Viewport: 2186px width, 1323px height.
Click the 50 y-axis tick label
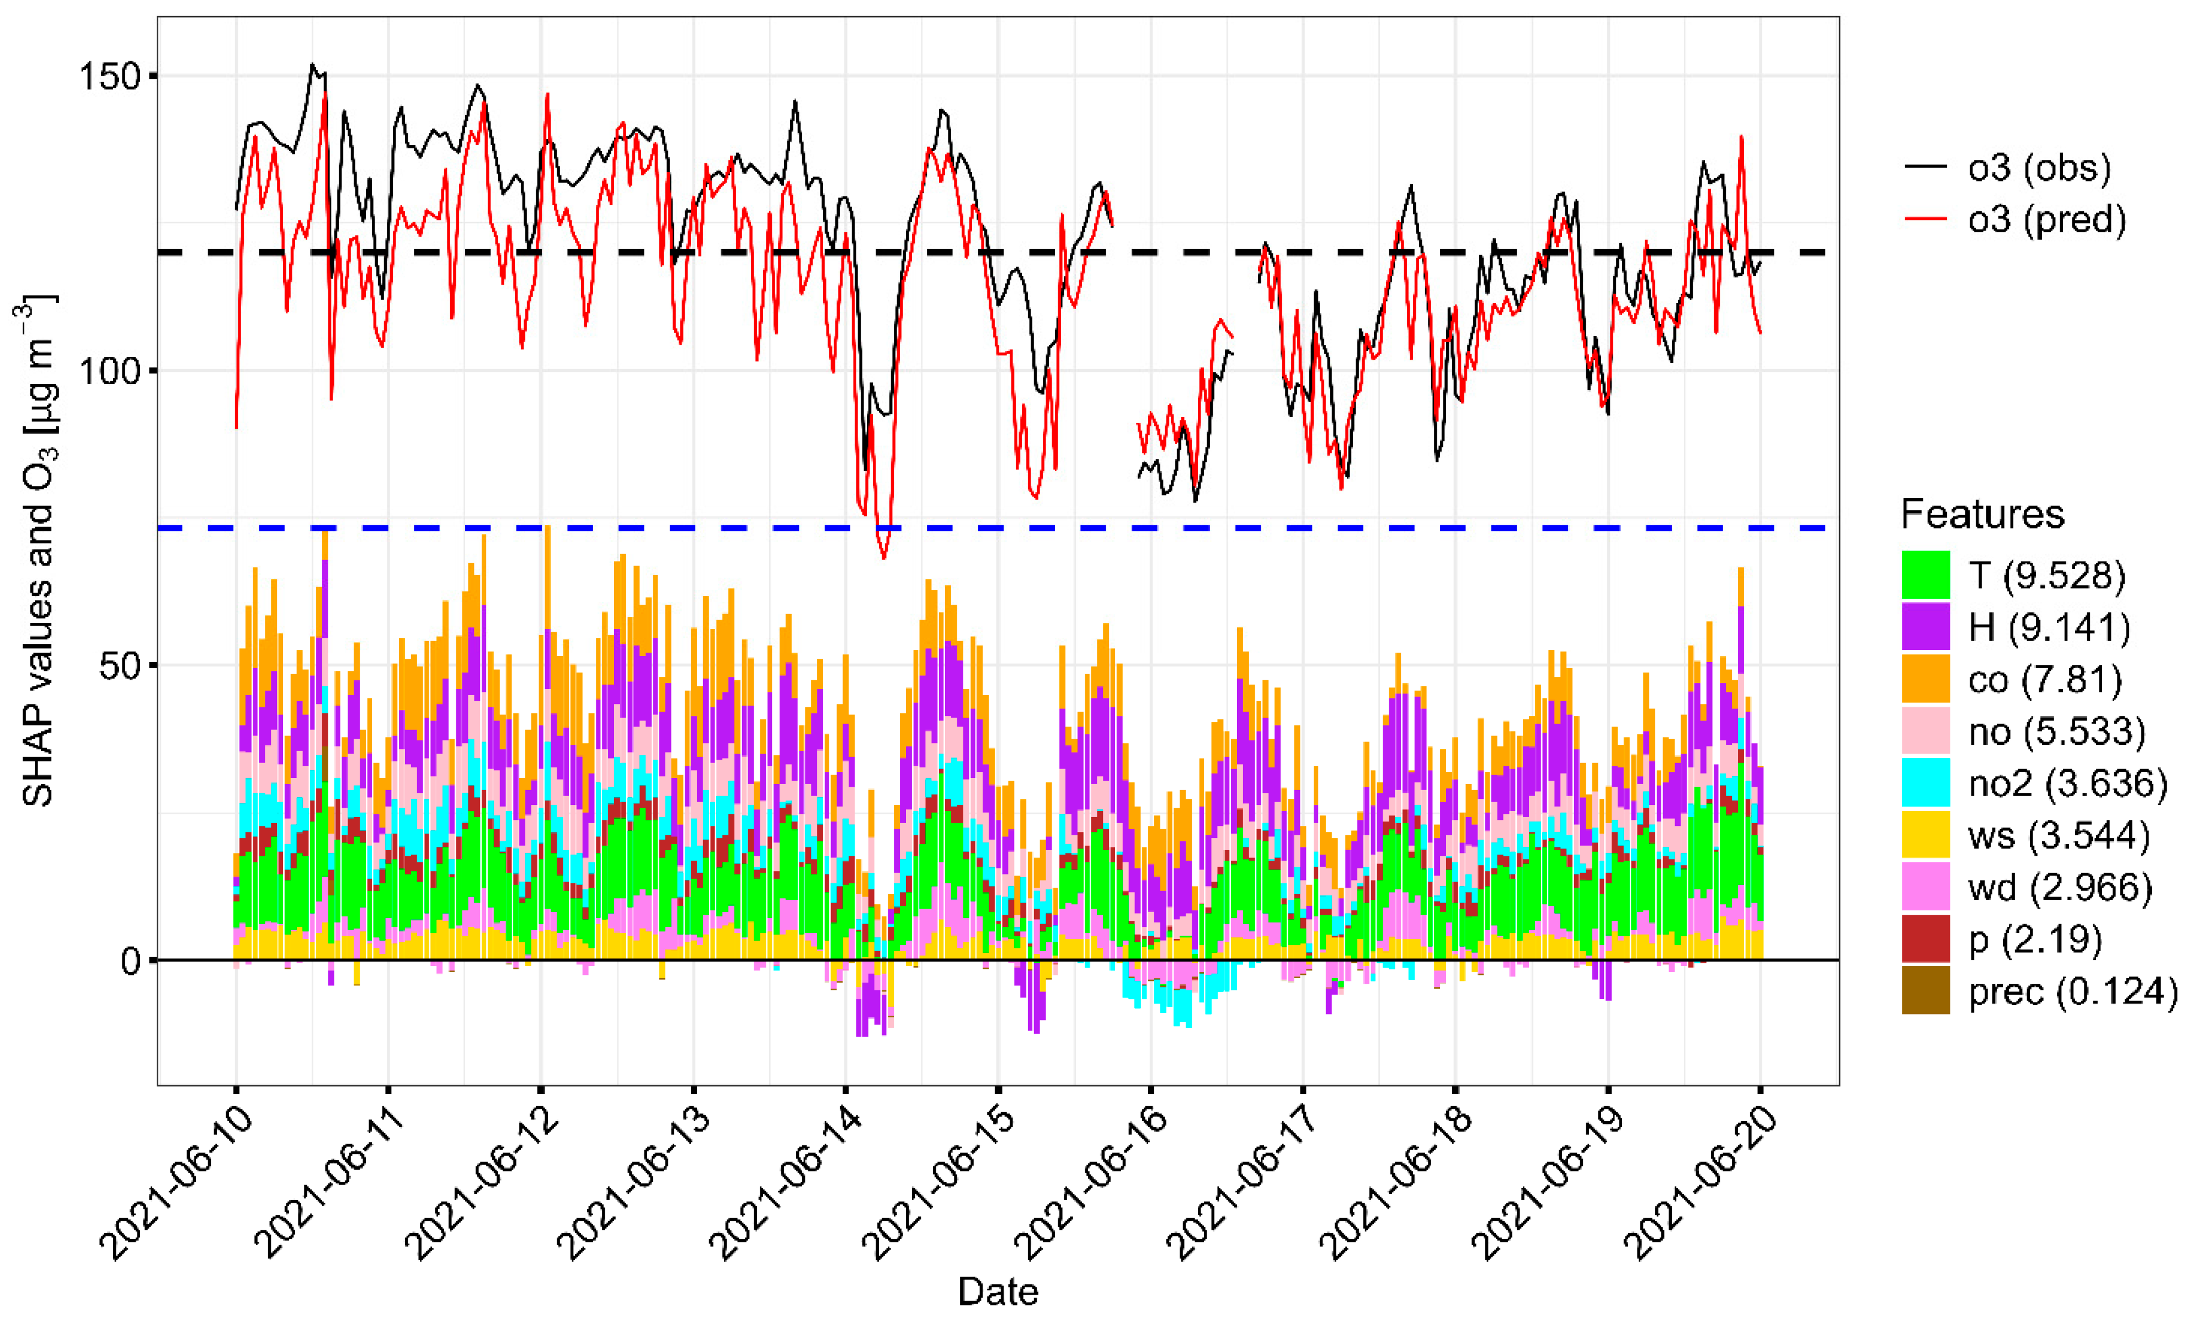click(x=121, y=665)
